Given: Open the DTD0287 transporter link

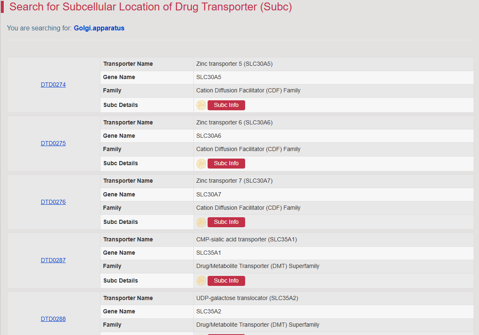Looking at the screenshot, I should (x=53, y=261).
